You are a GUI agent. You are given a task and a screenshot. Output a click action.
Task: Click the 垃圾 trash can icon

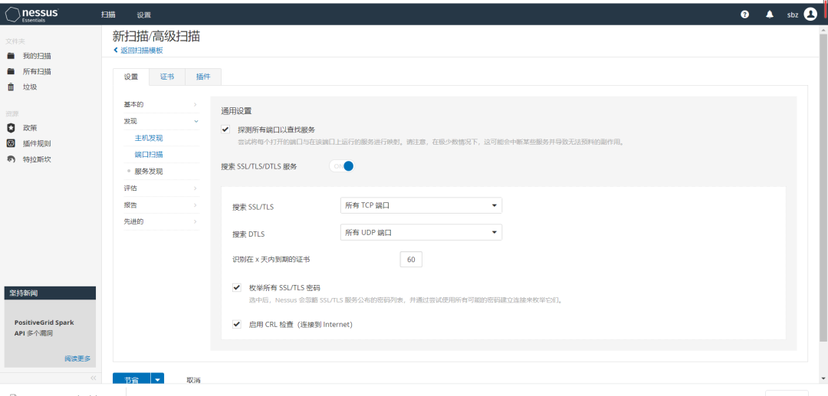tap(11, 87)
